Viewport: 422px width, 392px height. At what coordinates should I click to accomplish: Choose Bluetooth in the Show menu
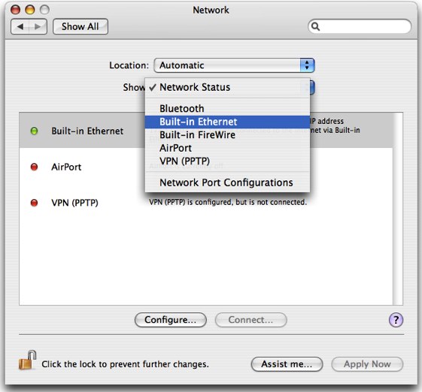(x=227, y=109)
